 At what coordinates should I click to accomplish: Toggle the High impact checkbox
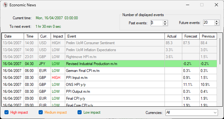pos(6,112)
